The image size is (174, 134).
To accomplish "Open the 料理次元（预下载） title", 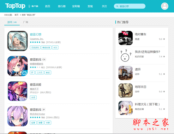I will tap(147, 104).
